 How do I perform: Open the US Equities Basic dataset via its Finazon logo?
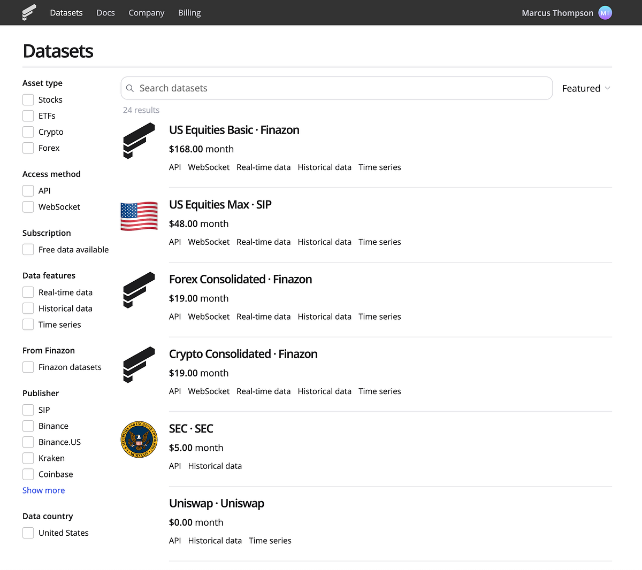coord(139,141)
